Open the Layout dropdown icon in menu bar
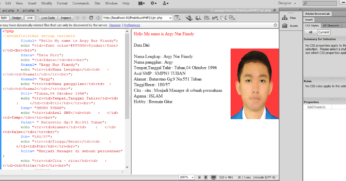Screen dimensions: 346x181 pyautogui.click(x=141, y=3)
